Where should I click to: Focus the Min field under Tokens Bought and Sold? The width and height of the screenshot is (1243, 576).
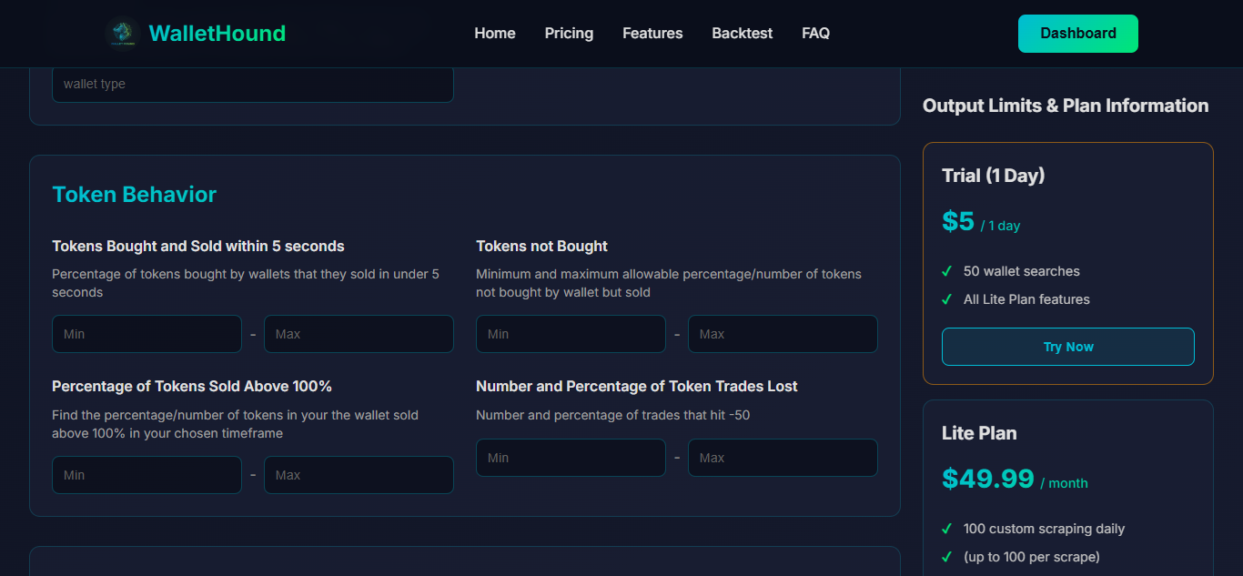click(146, 334)
